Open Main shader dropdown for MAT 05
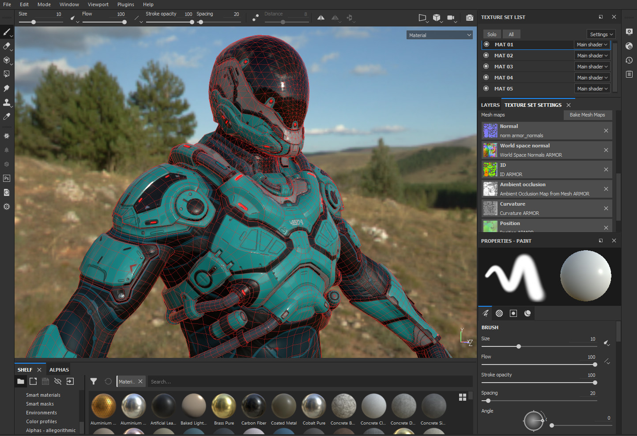 [x=592, y=89]
